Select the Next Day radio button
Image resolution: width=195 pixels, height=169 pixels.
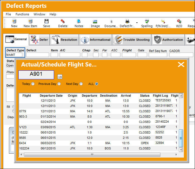pyautogui.click(x=81, y=84)
